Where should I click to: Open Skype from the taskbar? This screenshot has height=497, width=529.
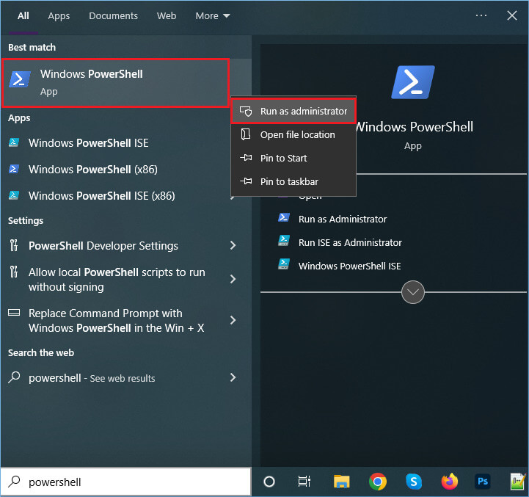pyautogui.click(x=414, y=482)
